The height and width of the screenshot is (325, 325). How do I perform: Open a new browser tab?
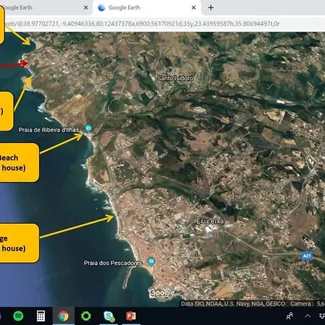[x=211, y=8]
